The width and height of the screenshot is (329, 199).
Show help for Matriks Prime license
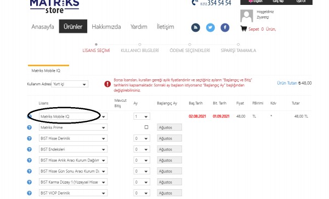30,127
